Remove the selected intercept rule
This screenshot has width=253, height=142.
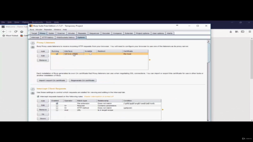[43, 110]
